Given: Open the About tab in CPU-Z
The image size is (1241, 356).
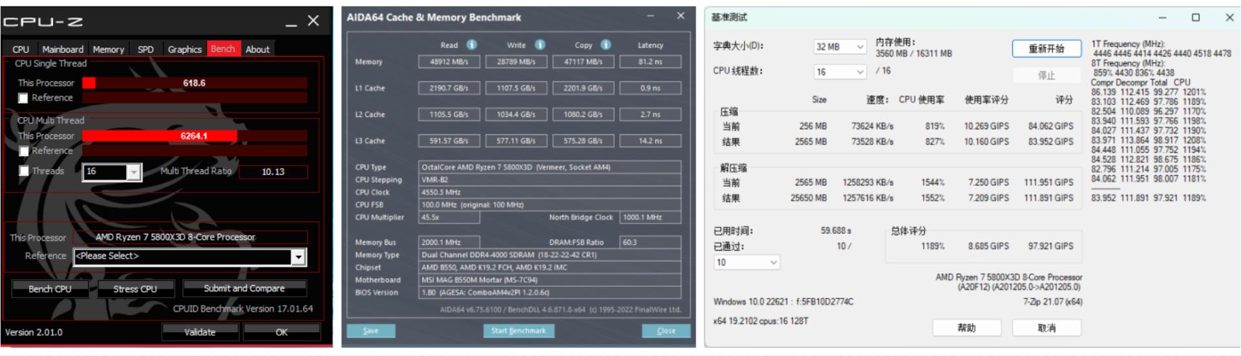Looking at the screenshot, I should (x=257, y=49).
